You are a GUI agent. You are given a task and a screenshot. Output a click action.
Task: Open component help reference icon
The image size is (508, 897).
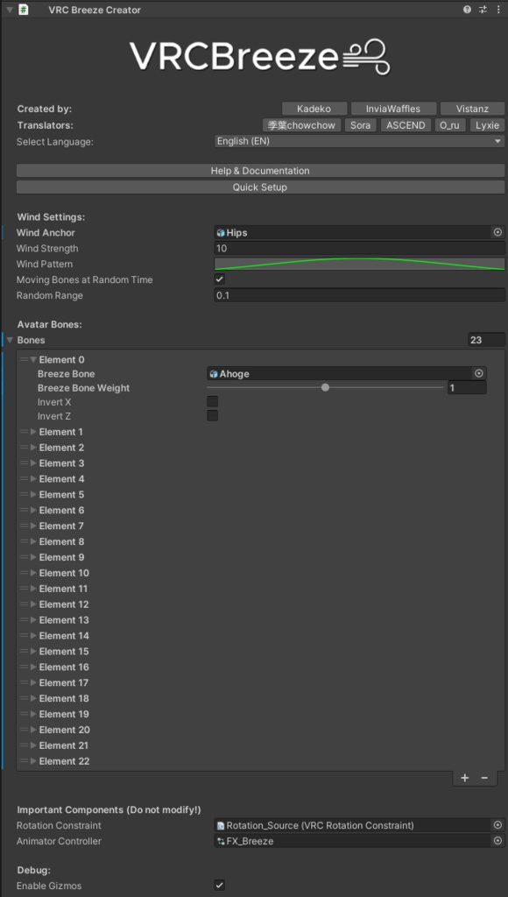tap(468, 10)
